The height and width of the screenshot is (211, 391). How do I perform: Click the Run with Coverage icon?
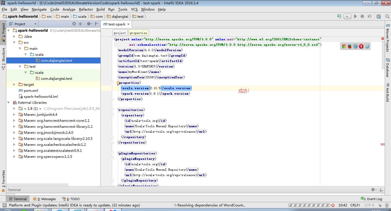370,16
